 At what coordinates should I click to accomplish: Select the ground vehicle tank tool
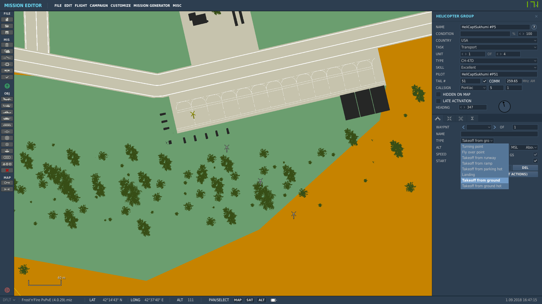tap(7, 119)
